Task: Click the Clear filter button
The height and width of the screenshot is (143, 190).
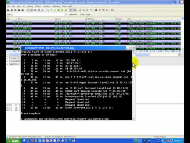Action: [x=82, y=14]
